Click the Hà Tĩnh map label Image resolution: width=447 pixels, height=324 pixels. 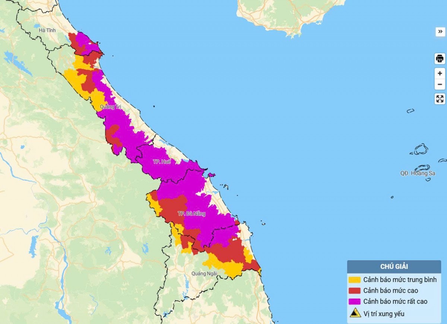pos(47,30)
